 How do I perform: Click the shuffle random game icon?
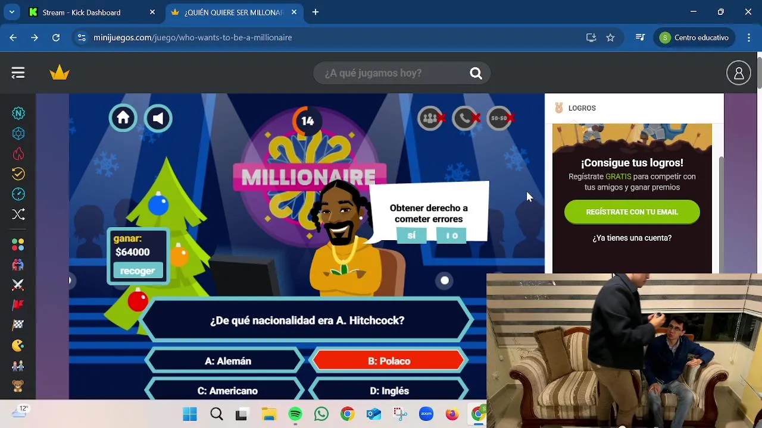pyautogui.click(x=18, y=214)
